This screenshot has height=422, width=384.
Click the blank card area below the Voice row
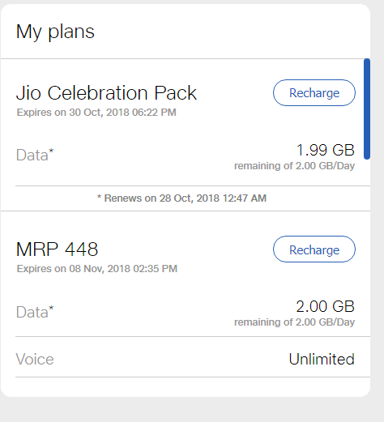[186, 387]
